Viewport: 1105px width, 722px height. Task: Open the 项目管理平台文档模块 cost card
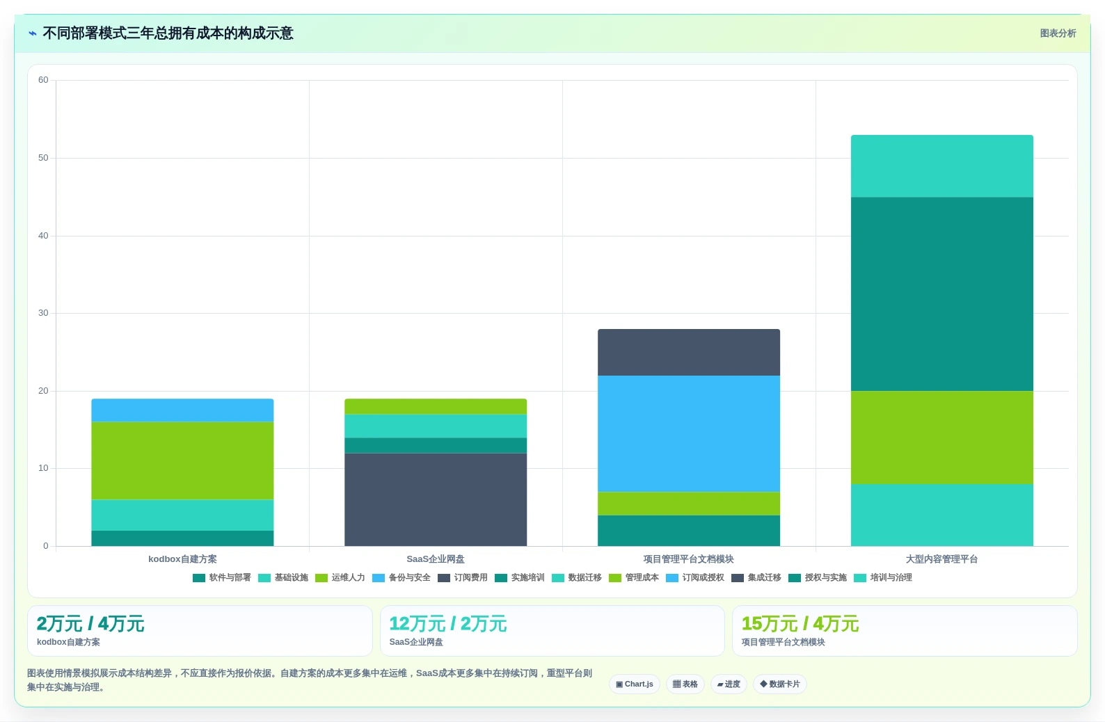coord(905,631)
